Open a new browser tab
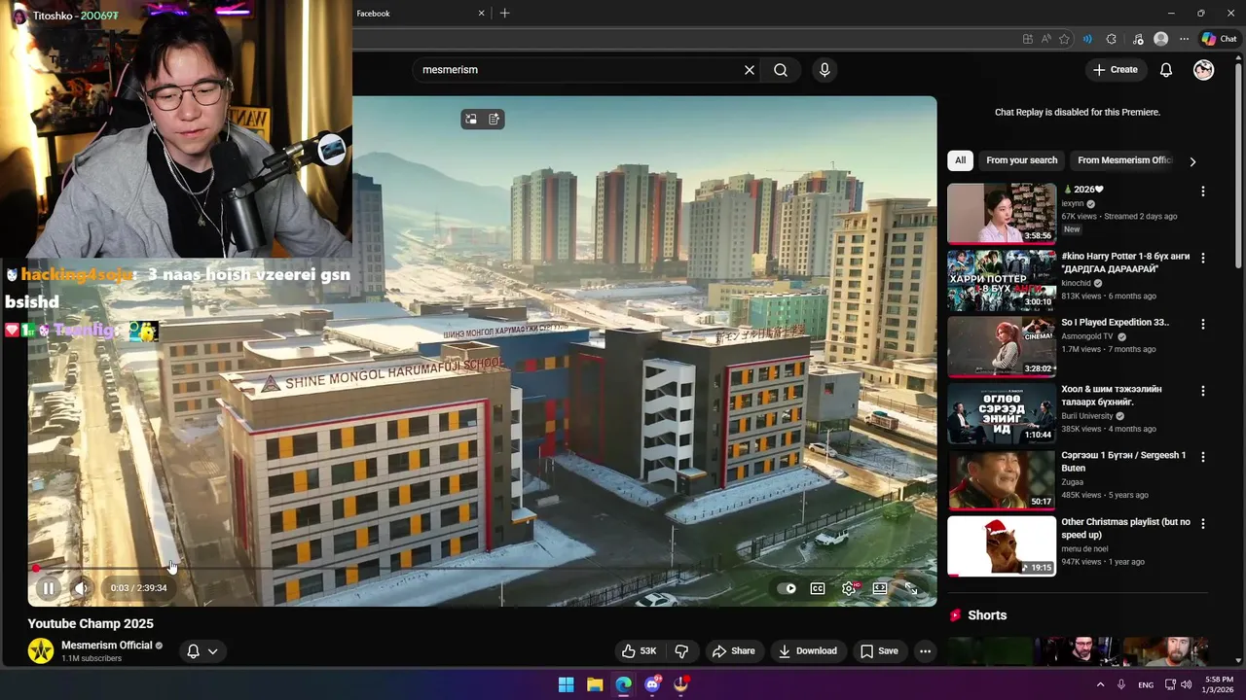Image resolution: width=1246 pixels, height=700 pixels. [504, 14]
